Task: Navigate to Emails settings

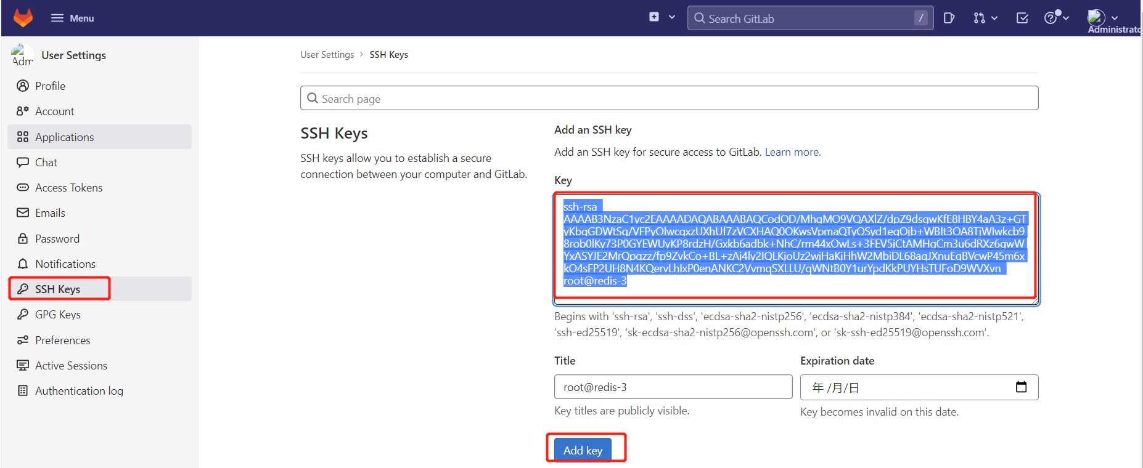Action: (x=100, y=212)
